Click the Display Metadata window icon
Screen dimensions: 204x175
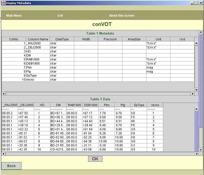point(3,3)
